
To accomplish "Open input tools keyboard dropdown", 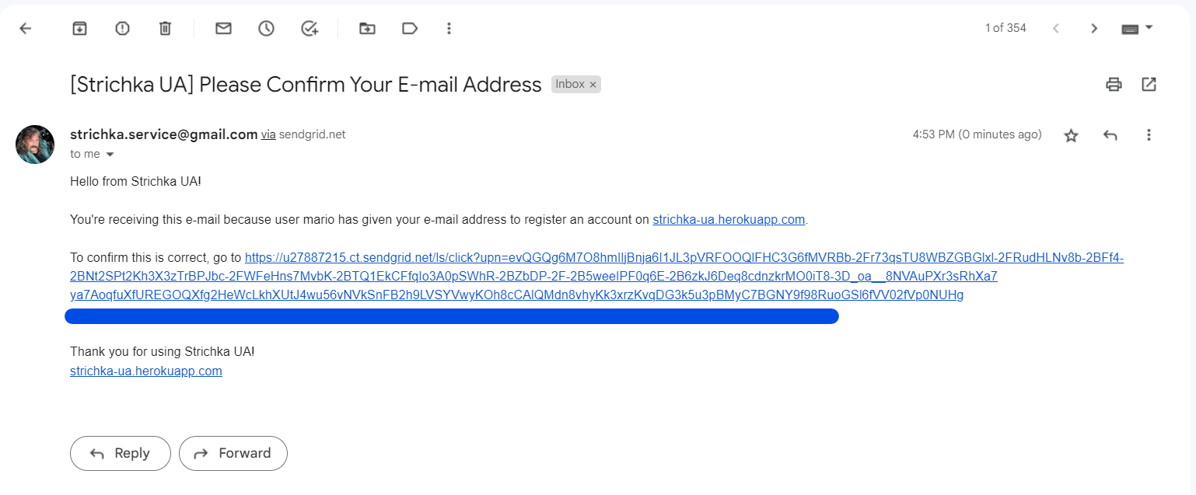I will pyautogui.click(x=1137, y=28).
